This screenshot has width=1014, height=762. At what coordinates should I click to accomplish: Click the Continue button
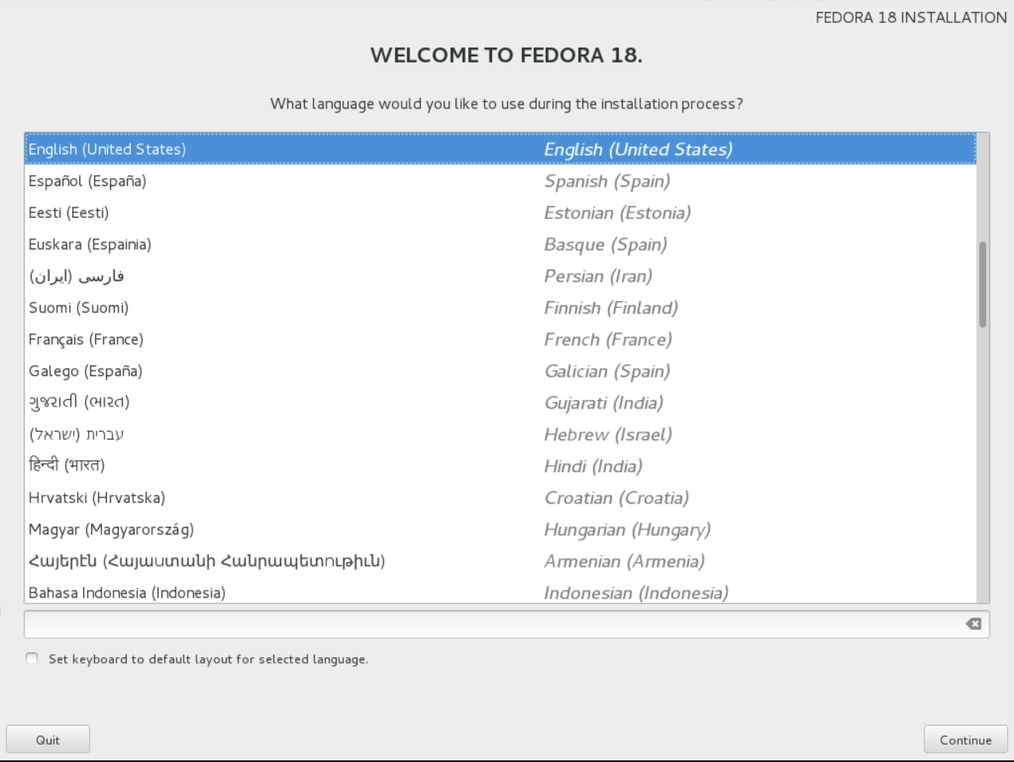pos(965,739)
